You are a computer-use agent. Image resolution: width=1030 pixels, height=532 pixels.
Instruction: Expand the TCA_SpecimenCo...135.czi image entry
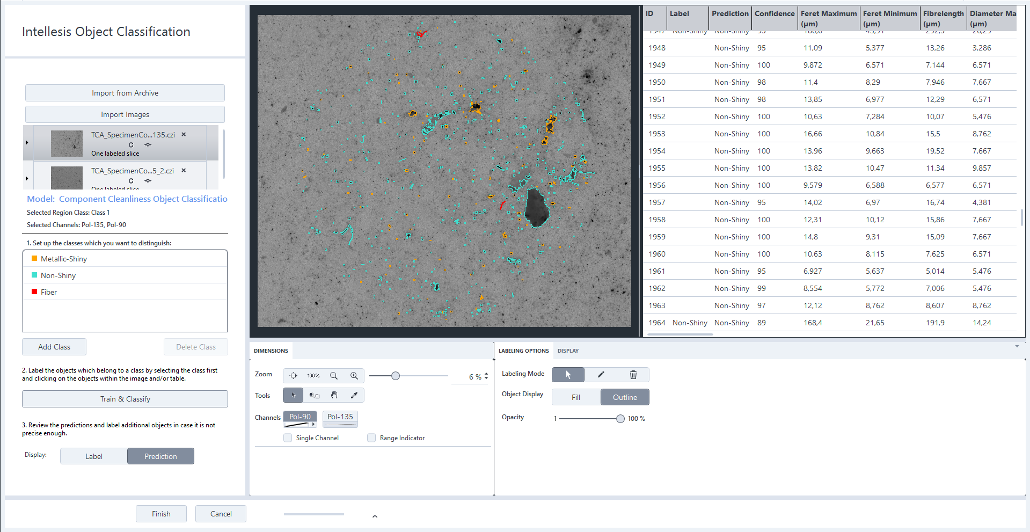point(27,142)
